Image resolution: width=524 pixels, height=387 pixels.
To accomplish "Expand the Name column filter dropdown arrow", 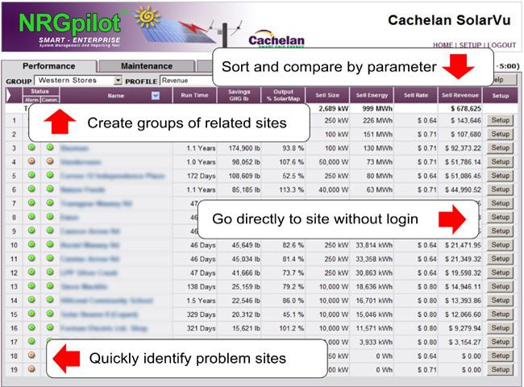I will coord(156,95).
